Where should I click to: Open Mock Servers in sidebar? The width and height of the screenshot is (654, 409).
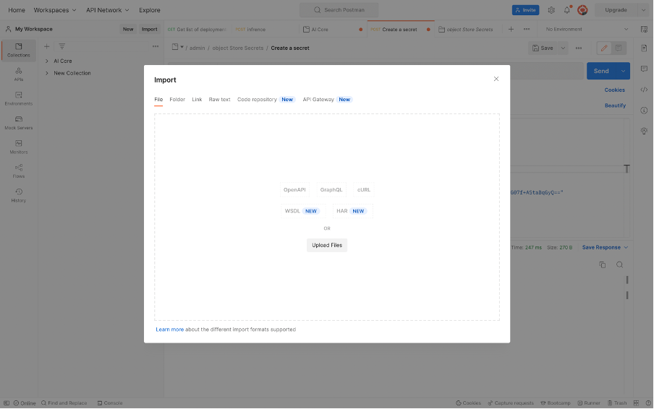coord(19,122)
